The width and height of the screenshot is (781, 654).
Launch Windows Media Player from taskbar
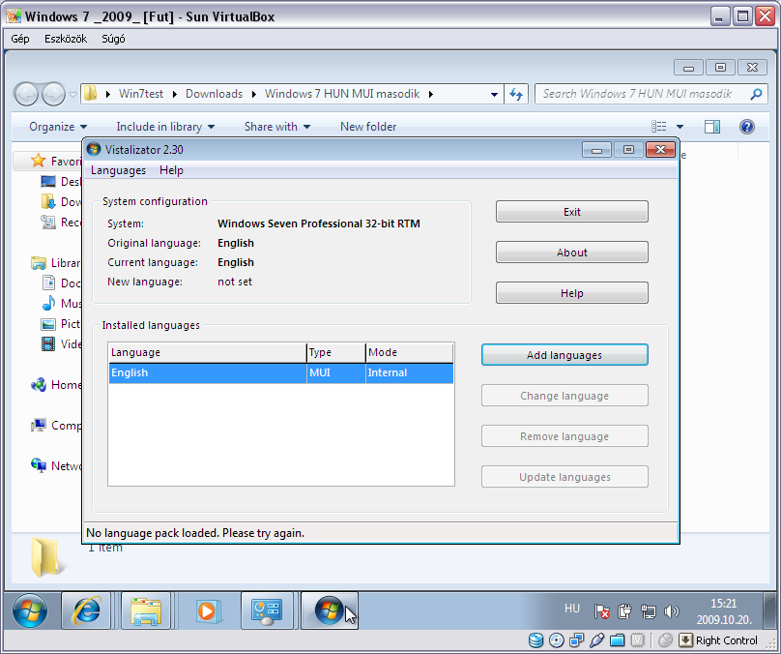(x=206, y=610)
